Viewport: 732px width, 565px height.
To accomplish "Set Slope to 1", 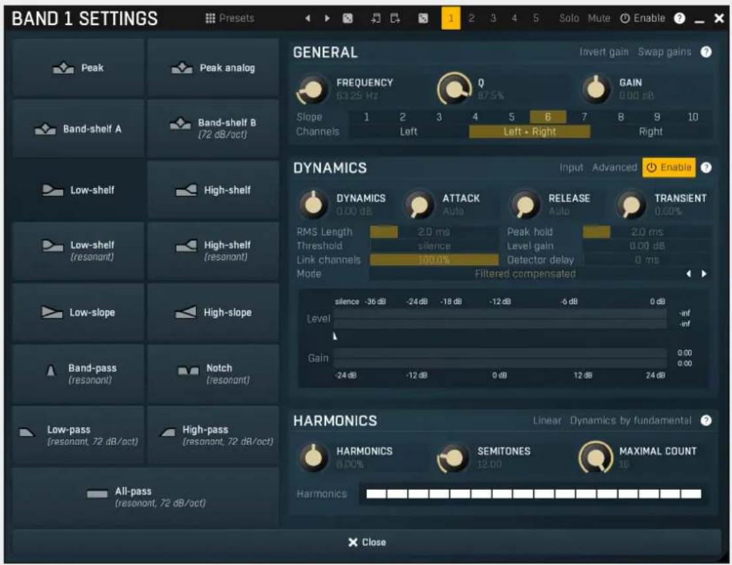I will pyautogui.click(x=366, y=117).
